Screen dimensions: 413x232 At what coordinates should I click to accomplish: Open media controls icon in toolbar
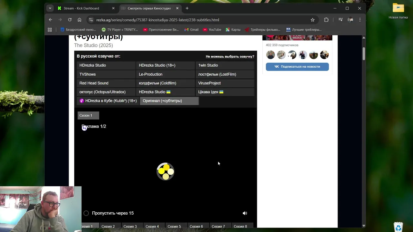pos(340,20)
